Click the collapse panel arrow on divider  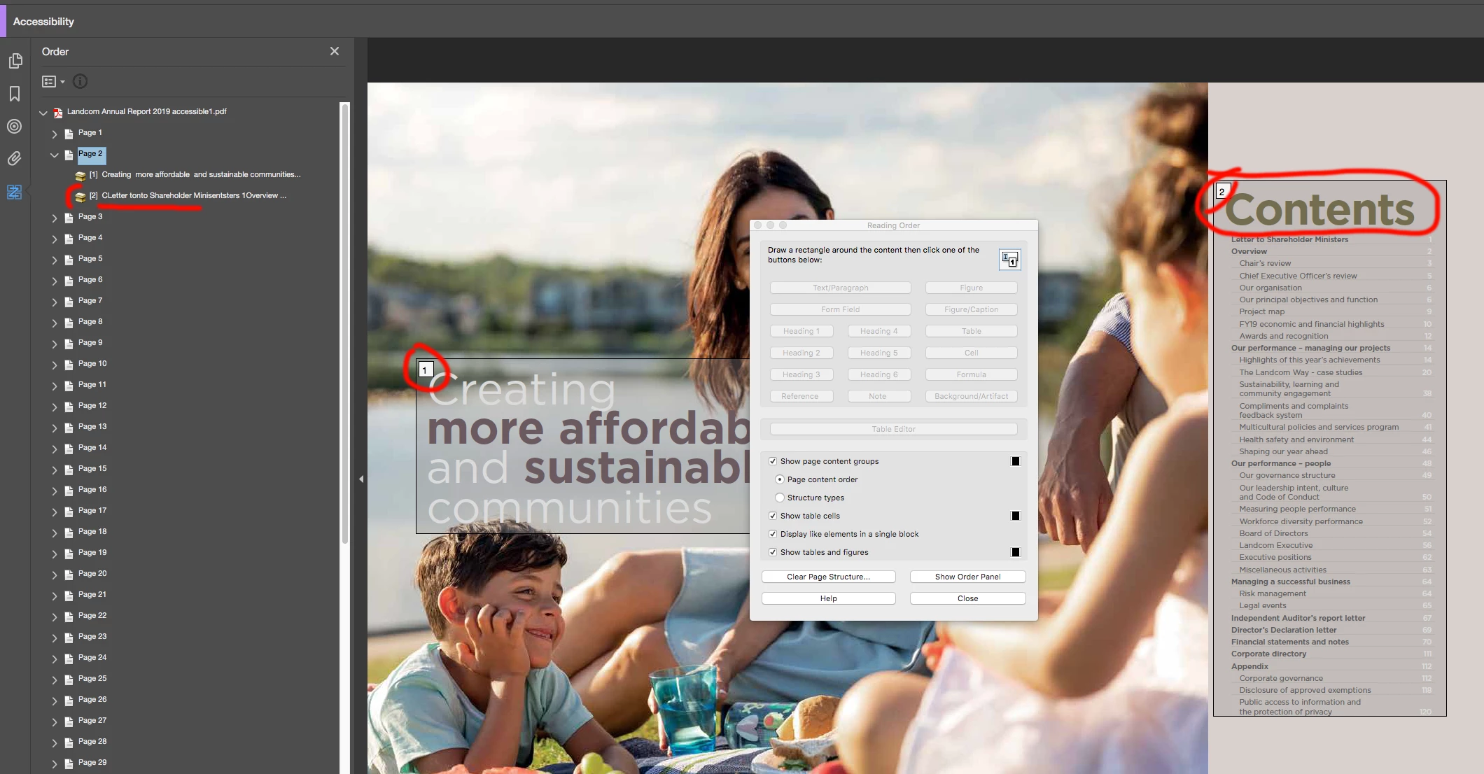361,479
